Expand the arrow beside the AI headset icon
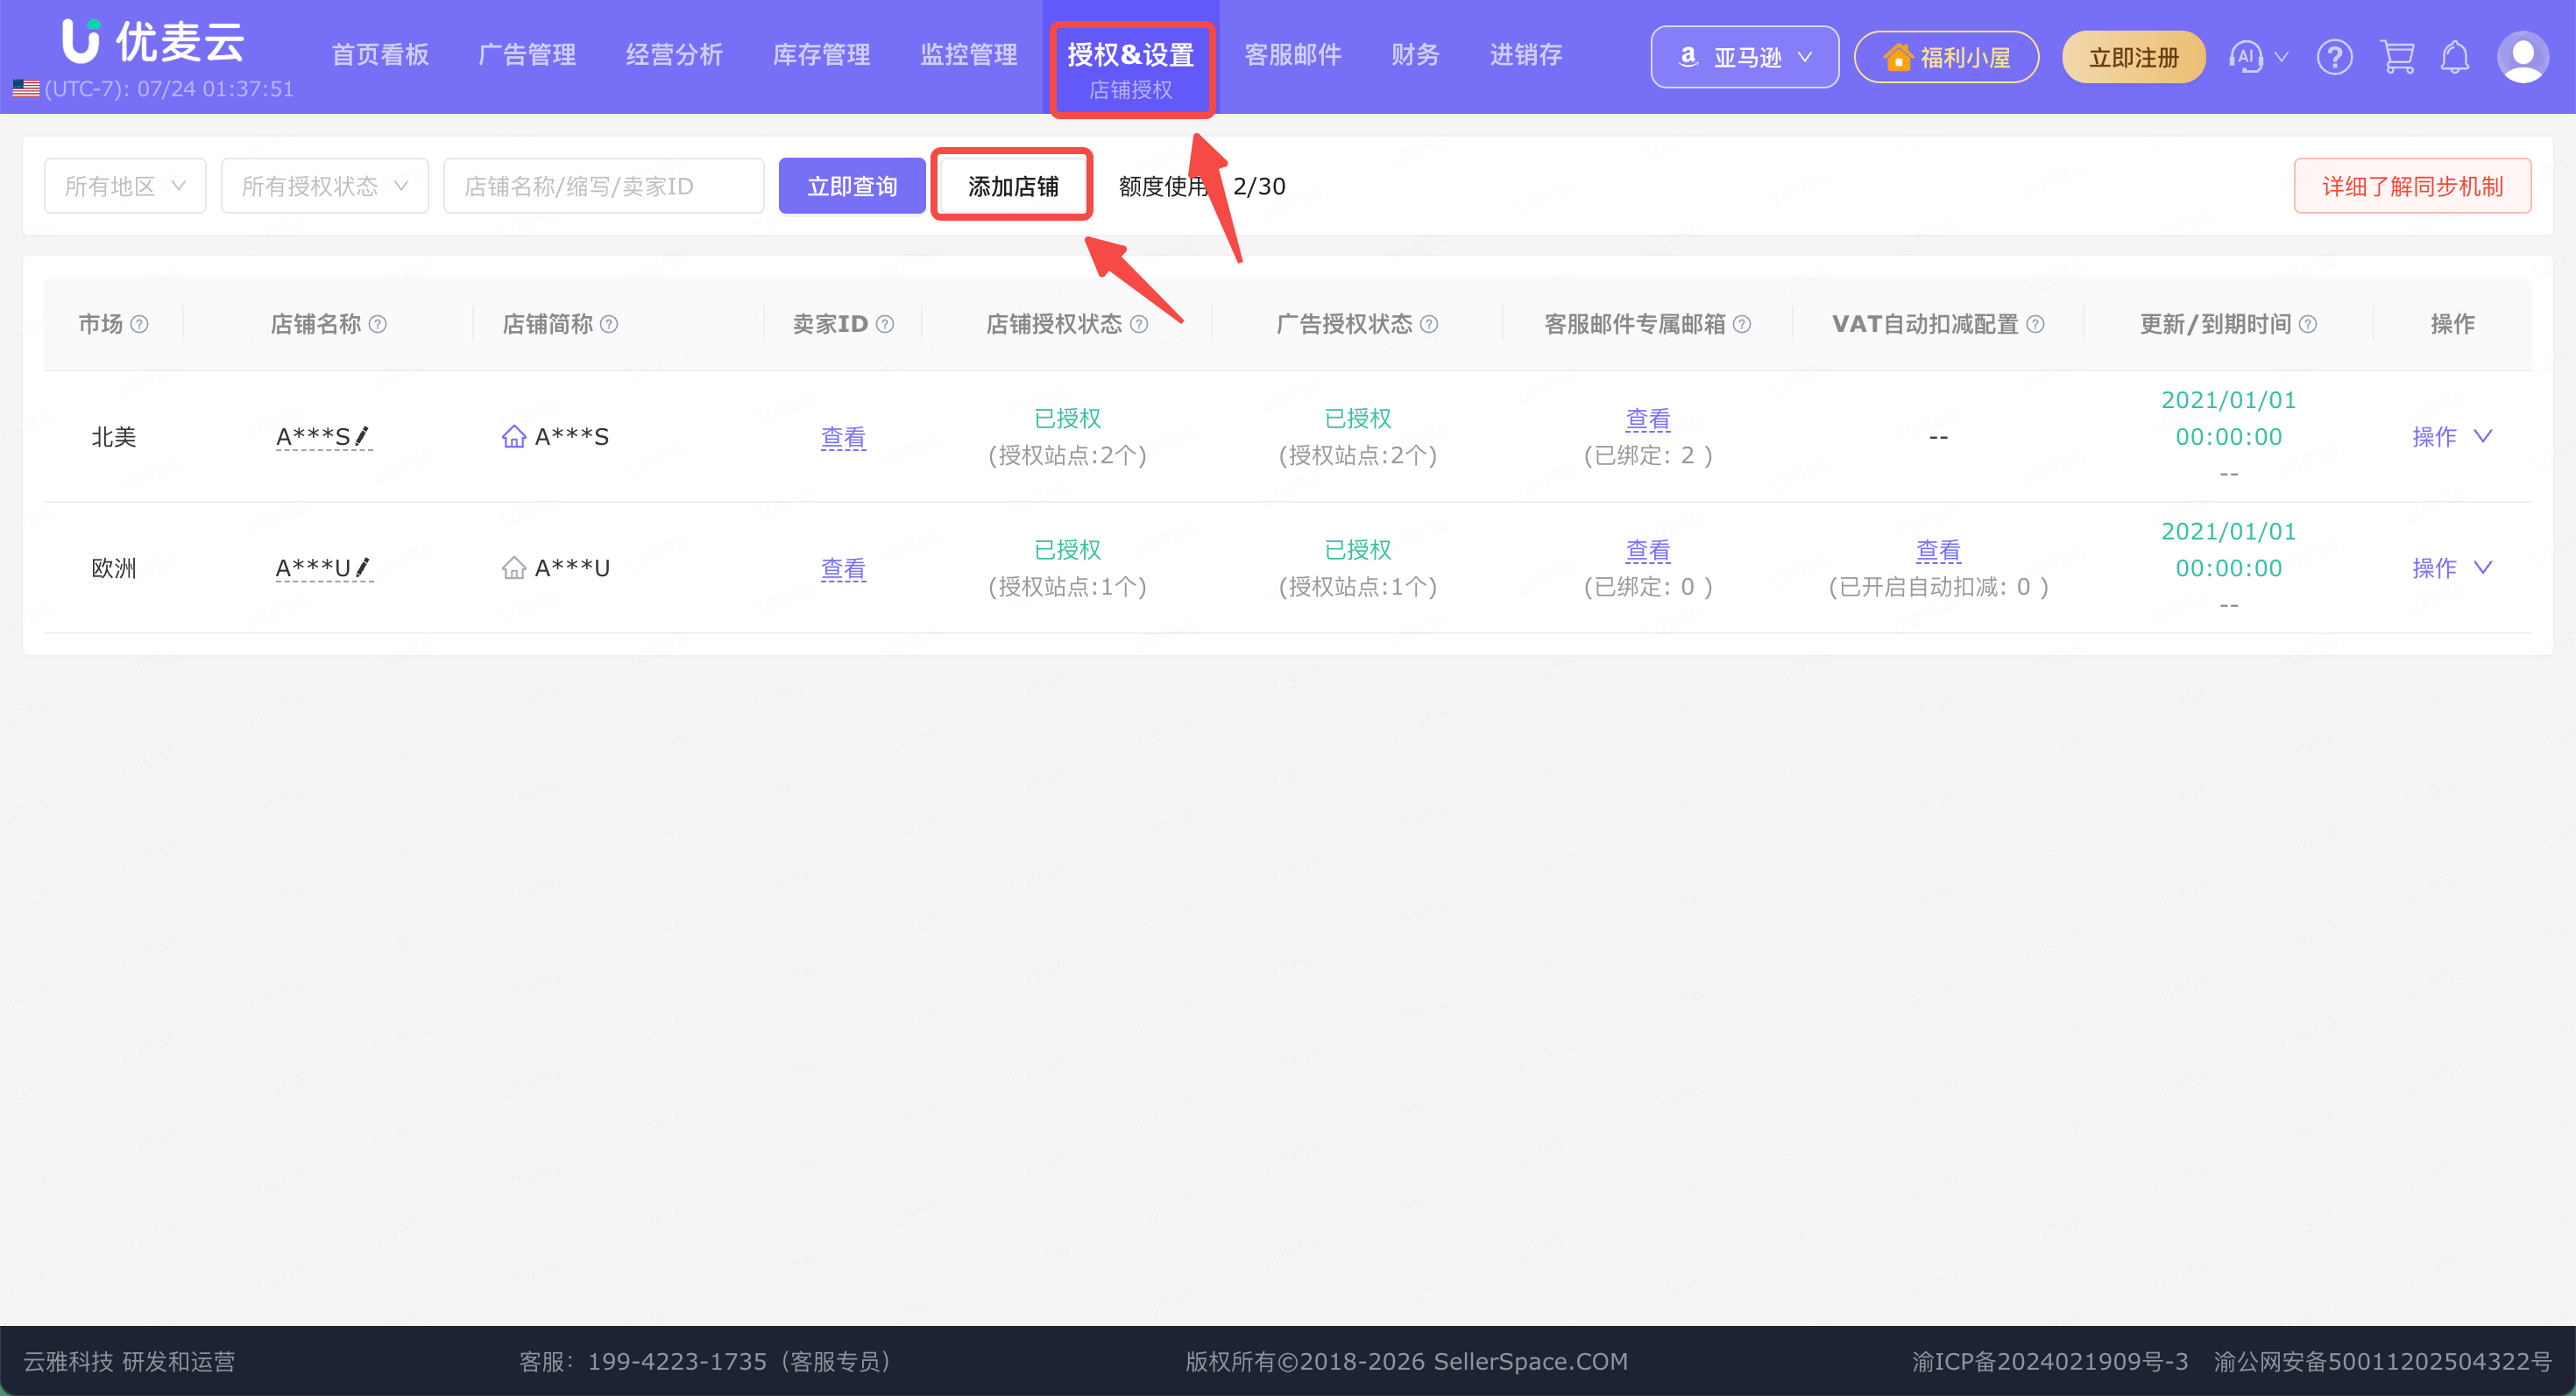The height and width of the screenshot is (1396, 2576). [2282, 57]
